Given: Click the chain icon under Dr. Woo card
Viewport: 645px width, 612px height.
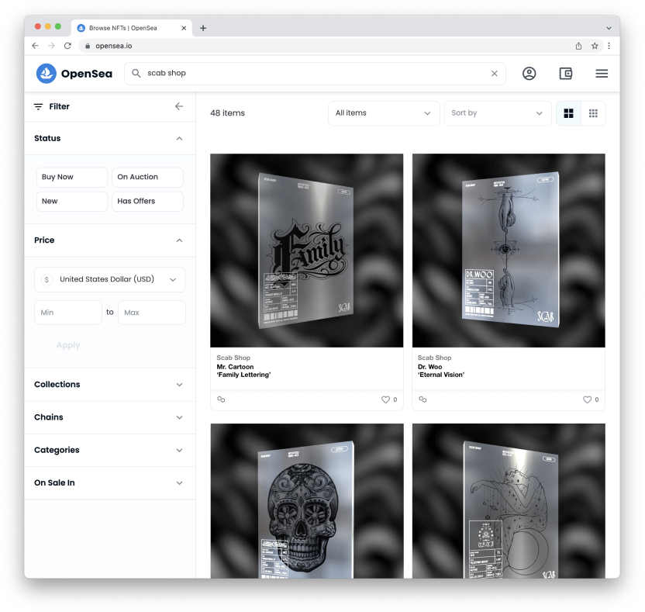Looking at the screenshot, I should [423, 399].
